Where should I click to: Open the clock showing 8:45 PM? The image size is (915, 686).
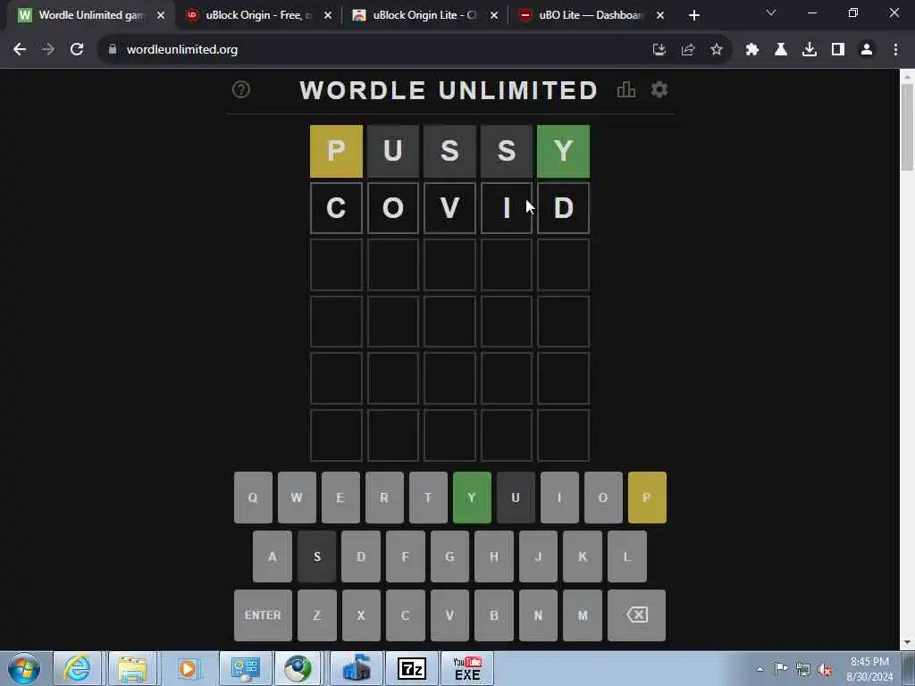tap(869, 669)
